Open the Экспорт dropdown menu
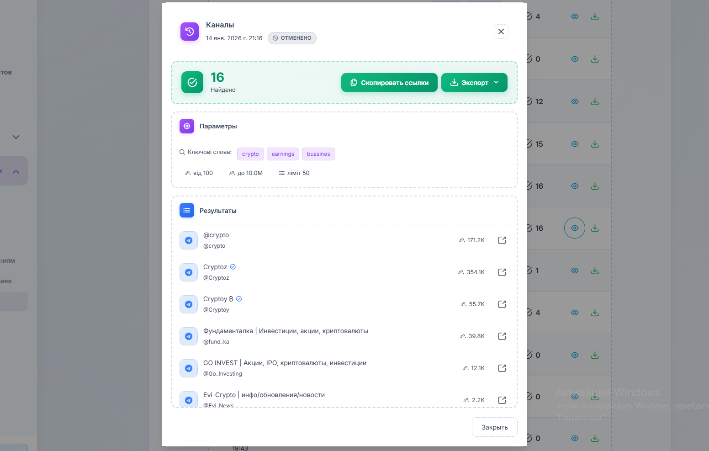Screen dimensions: 709x451 (x=474, y=83)
